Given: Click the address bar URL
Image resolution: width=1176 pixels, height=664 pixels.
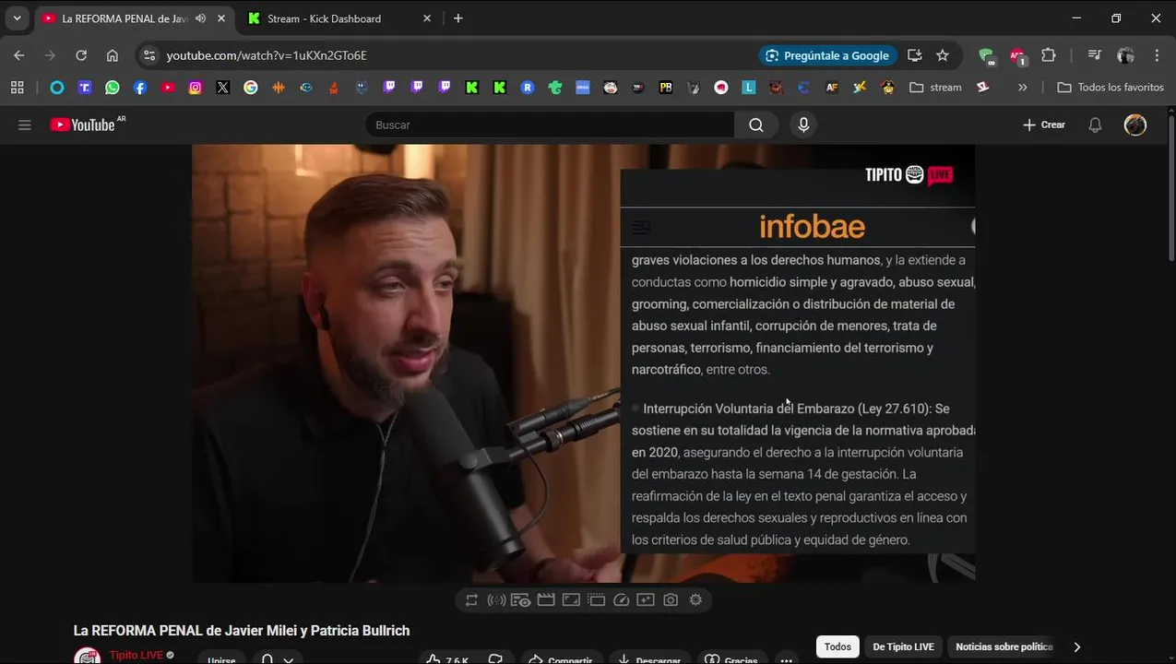Looking at the screenshot, I should coord(267,55).
